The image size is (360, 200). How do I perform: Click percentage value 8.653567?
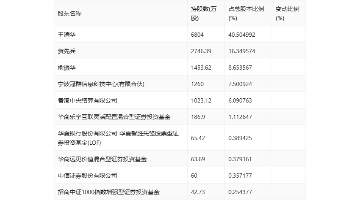[x=240, y=68]
